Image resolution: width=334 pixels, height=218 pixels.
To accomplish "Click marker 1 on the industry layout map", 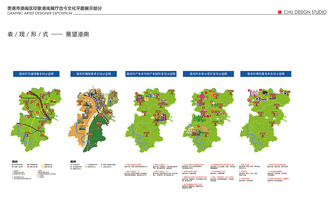I will [136, 94].
